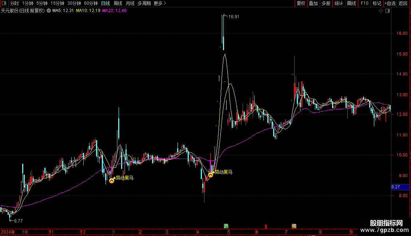Click the first 异动黑马 label text
411x236 pixels.
[x=125, y=178]
